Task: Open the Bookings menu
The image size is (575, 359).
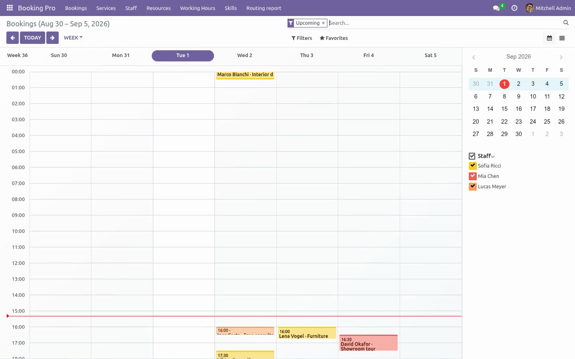Action: [x=76, y=8]
